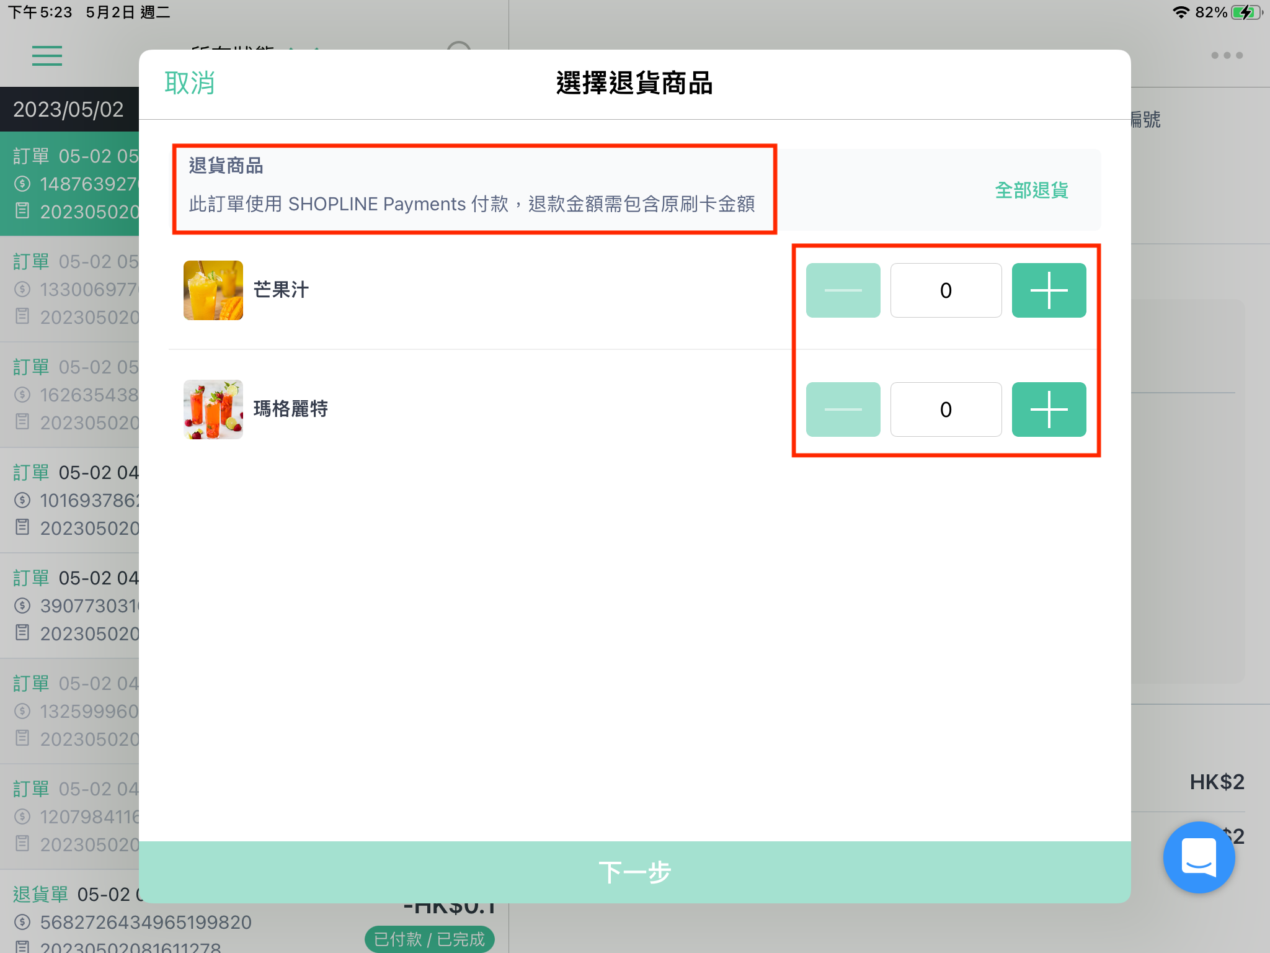Tap the 下午5:23 status bar clock
This screenshot has height=953, width=1270.
(x=40, y=12)
